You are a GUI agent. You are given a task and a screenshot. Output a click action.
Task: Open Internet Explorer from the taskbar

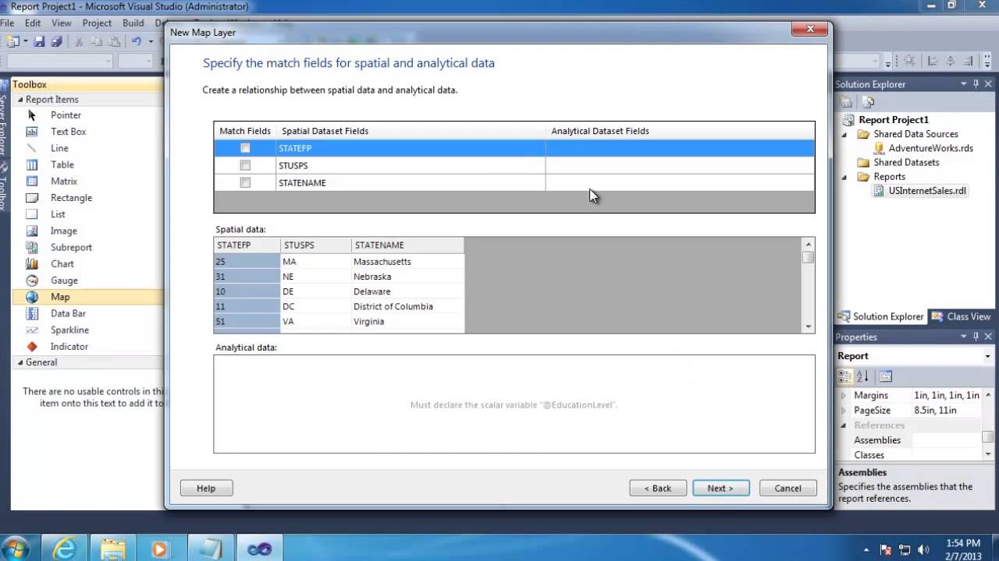point(66,549)
